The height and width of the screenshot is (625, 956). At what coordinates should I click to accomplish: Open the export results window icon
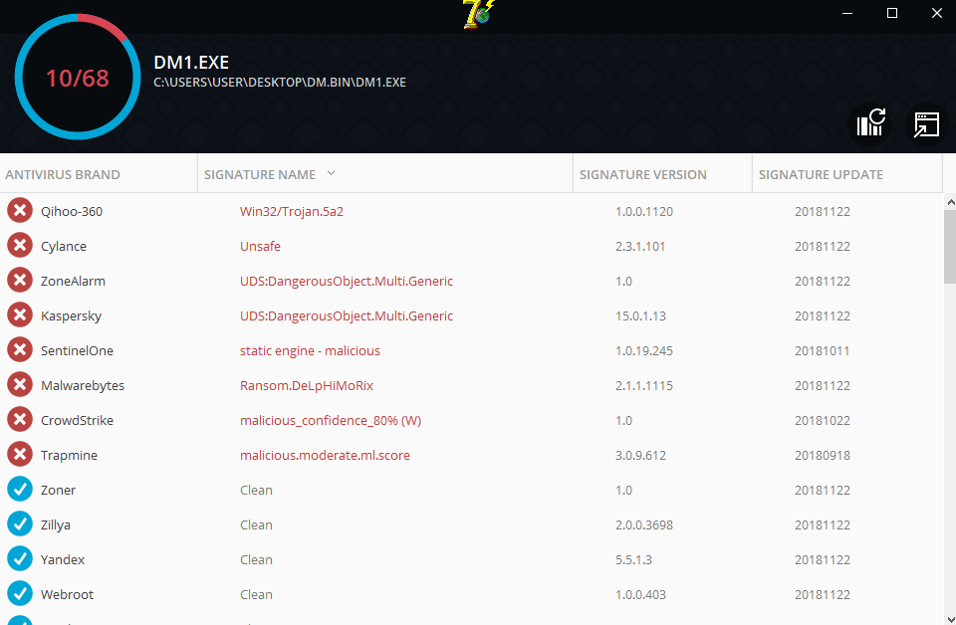click(x=926, y=124)
